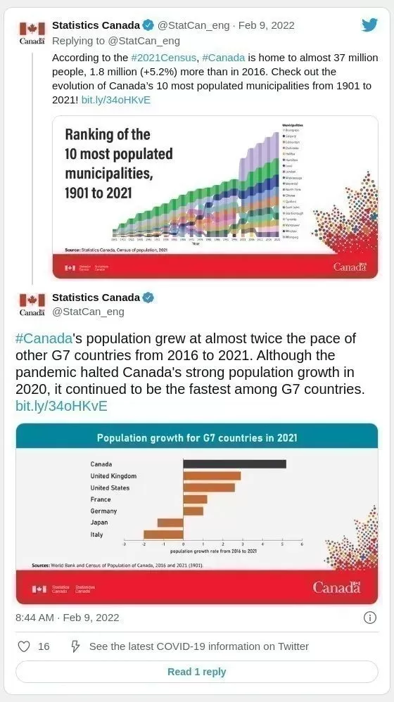
Task: Click the Feb 9, 2022 date in the tweet header
Action: [267, 25]
